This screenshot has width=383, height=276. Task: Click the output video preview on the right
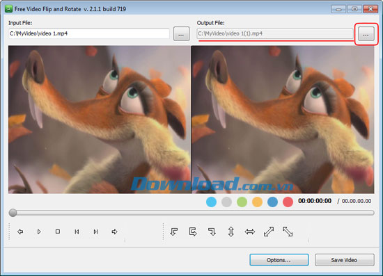click(283, 120)
